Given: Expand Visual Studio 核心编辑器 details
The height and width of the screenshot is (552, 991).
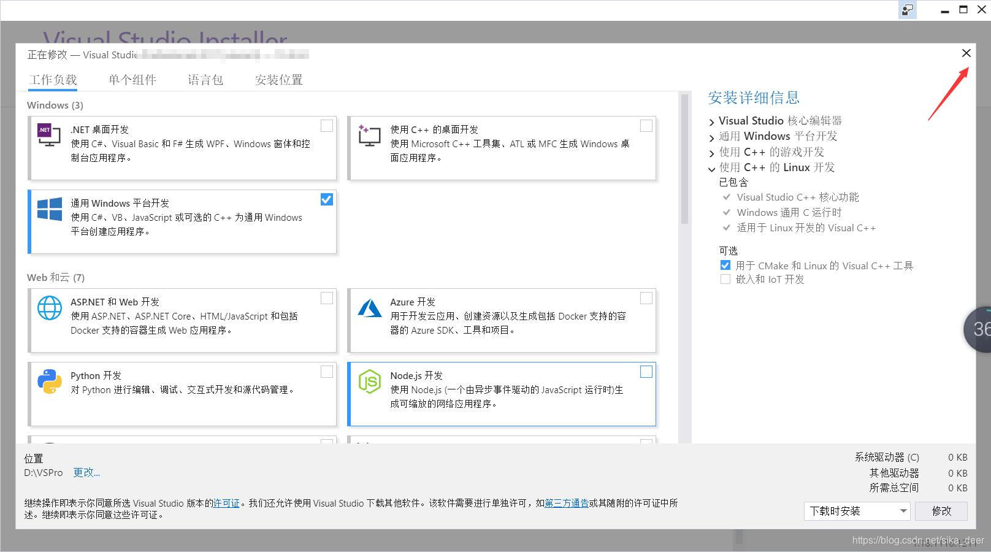Looking at the screenshot, I should coord(711,122).
